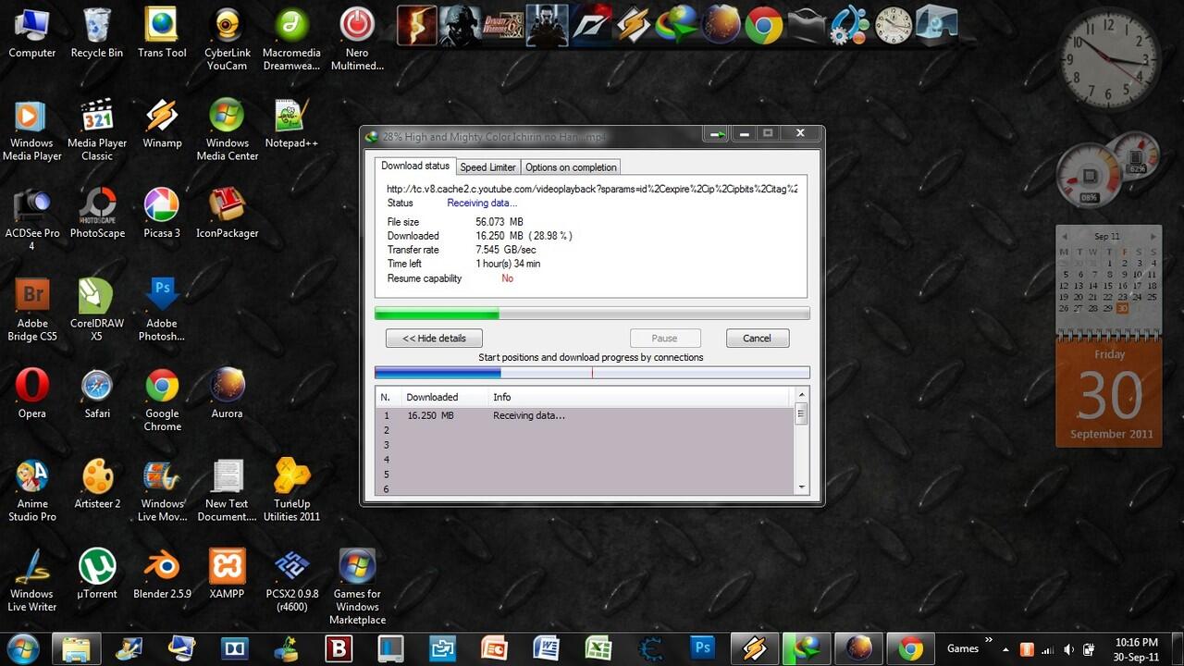Screen dimensions: 1184x666
Task: Go to previous month in calendar gadget
Action: pos(1064,237)
